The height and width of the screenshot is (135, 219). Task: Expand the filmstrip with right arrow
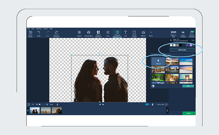point(167,110)
